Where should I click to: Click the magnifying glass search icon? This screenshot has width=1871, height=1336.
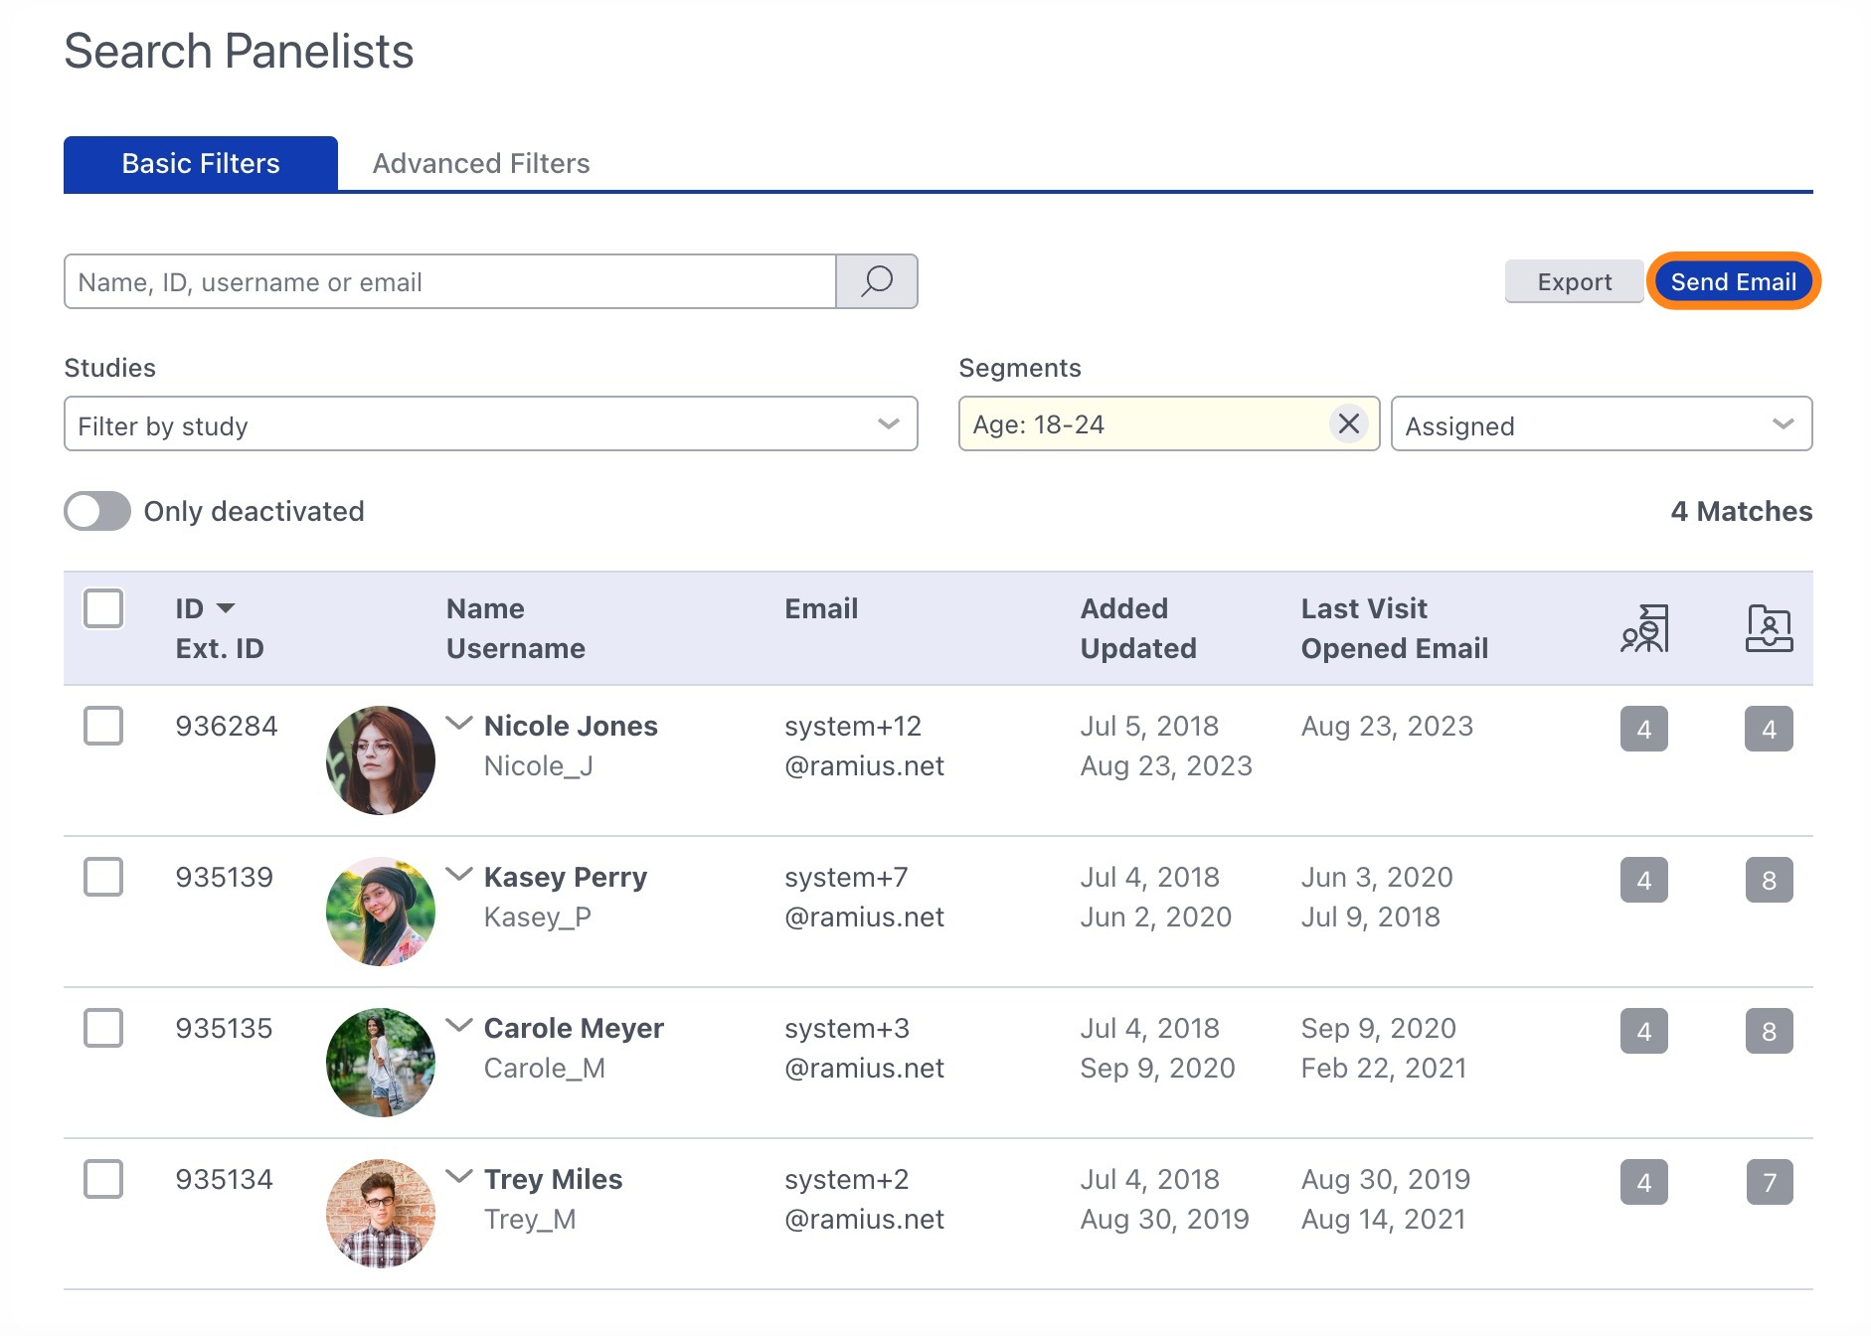pos(876,281)
